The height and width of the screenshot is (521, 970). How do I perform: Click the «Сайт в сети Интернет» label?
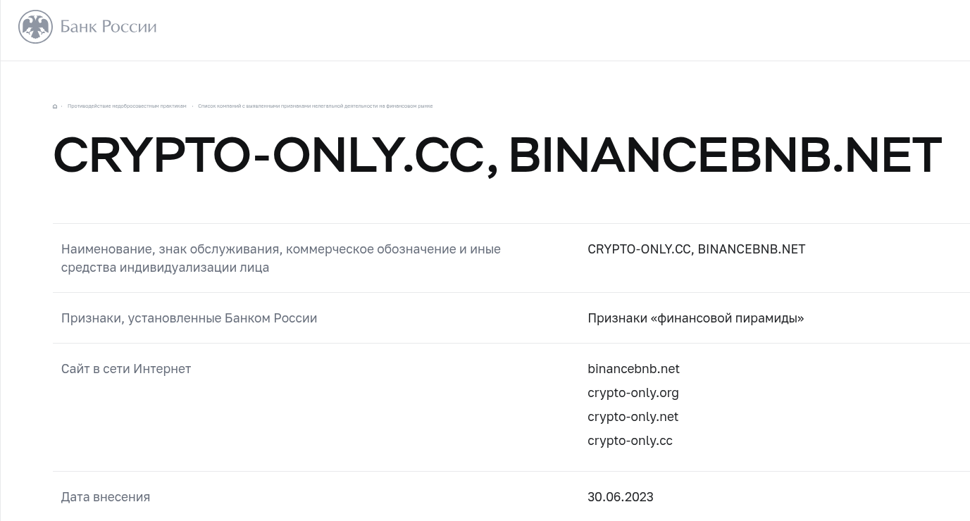[126, 369]
